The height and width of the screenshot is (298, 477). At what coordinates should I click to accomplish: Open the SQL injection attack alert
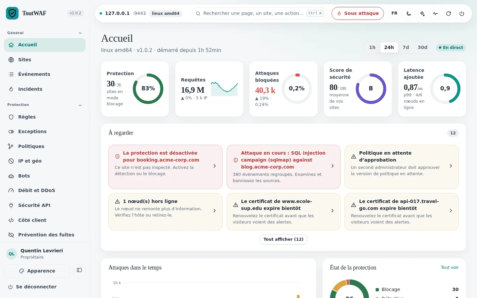(x=284, y=167)
